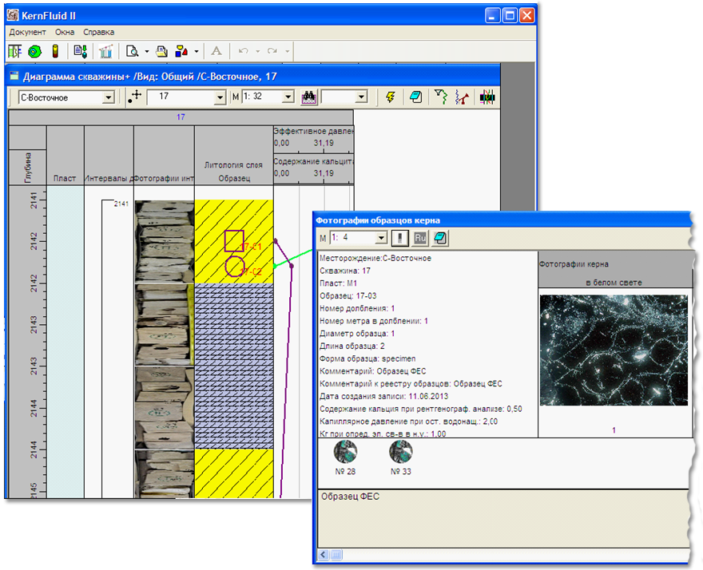This screenshot has width=703, height=570.
Task: Minimize the KernFluid II window
Action: coord(493,16)
